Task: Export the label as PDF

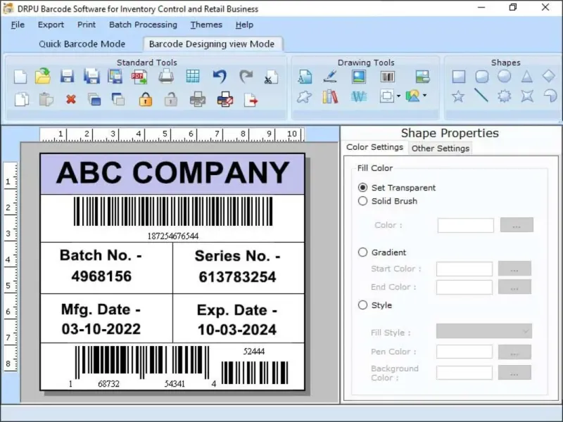Action: [139, 77]
